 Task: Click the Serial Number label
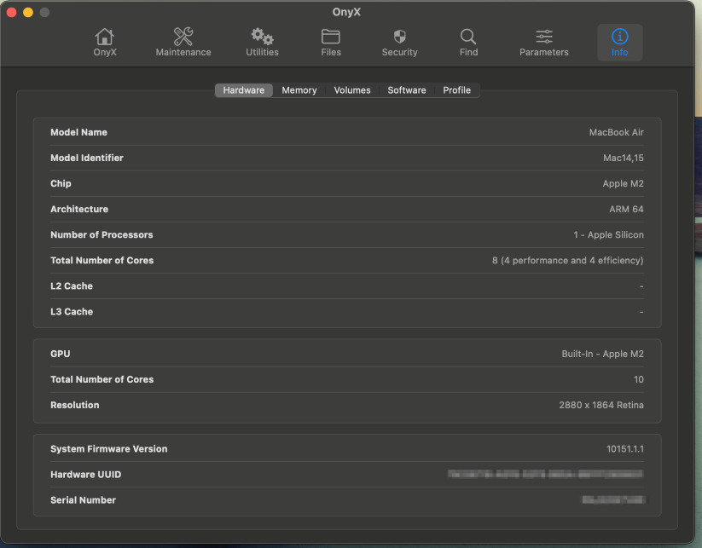pos(84,500)
